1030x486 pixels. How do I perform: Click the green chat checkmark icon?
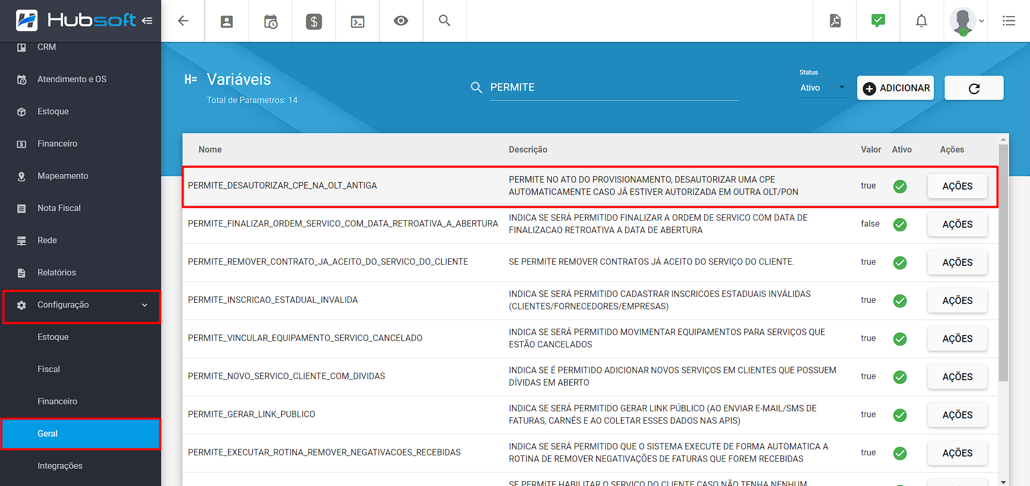pos(878,21)
